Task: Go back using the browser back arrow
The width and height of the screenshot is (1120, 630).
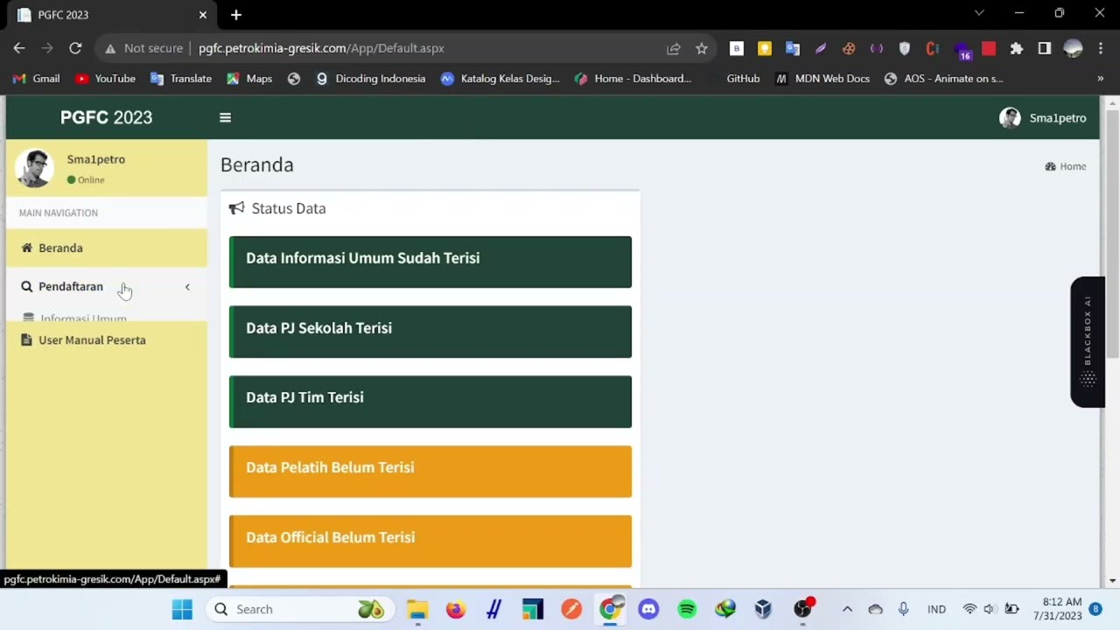Action: (19, 48)
